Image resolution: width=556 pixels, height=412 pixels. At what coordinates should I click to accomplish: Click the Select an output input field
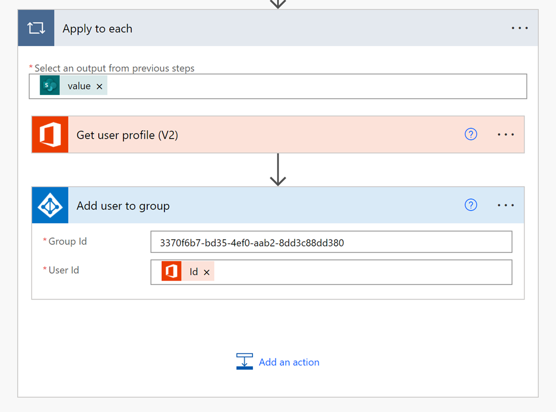click(315, 86)
